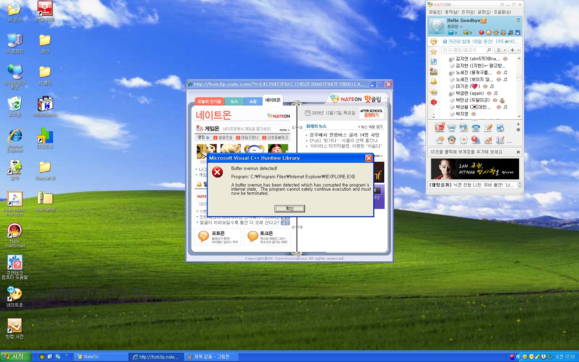Click the friend list scroll down arrow
This screenshot has height=362, width=579.
point(519,116)
